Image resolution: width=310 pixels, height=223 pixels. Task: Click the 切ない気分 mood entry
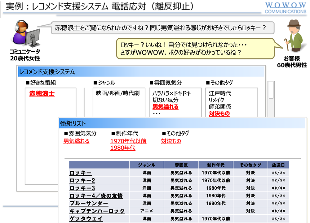click(165, 100)
